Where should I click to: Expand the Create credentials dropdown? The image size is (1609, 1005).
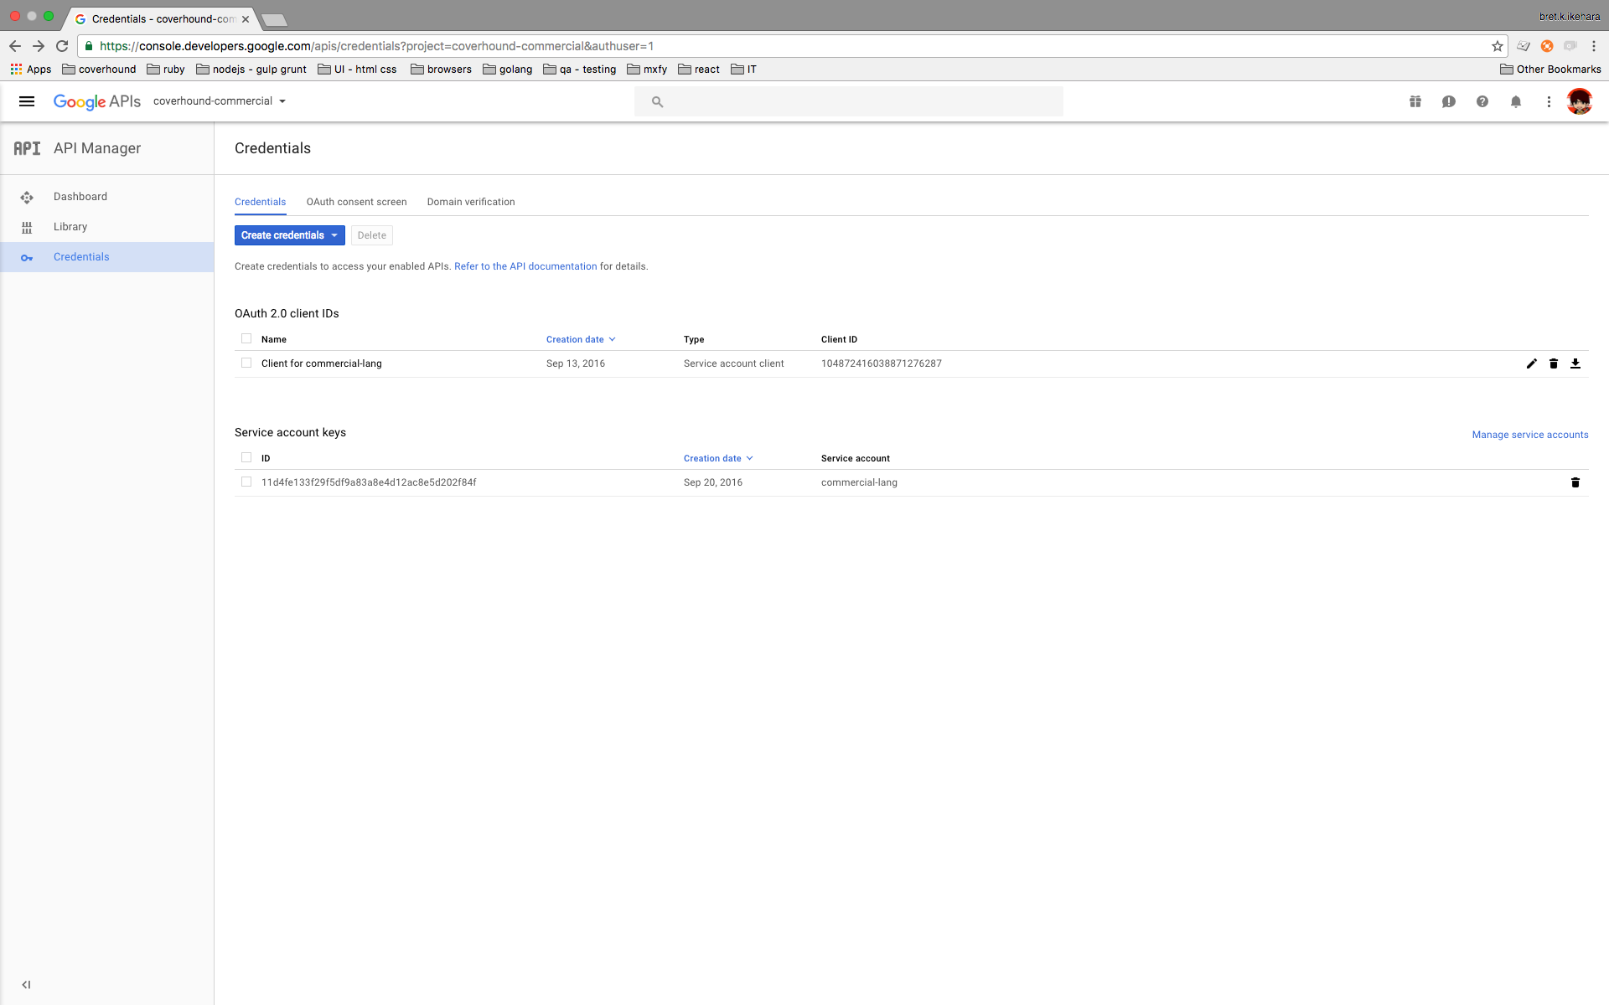289,235
